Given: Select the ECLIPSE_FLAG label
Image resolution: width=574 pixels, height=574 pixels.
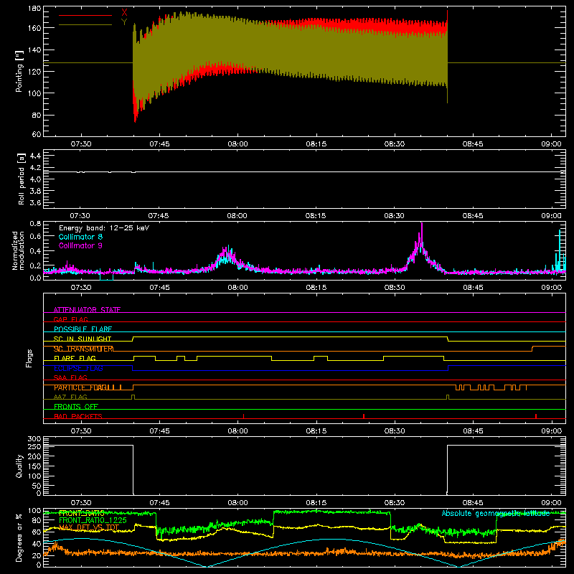Looking at the screenshot, I should point(78,368).
